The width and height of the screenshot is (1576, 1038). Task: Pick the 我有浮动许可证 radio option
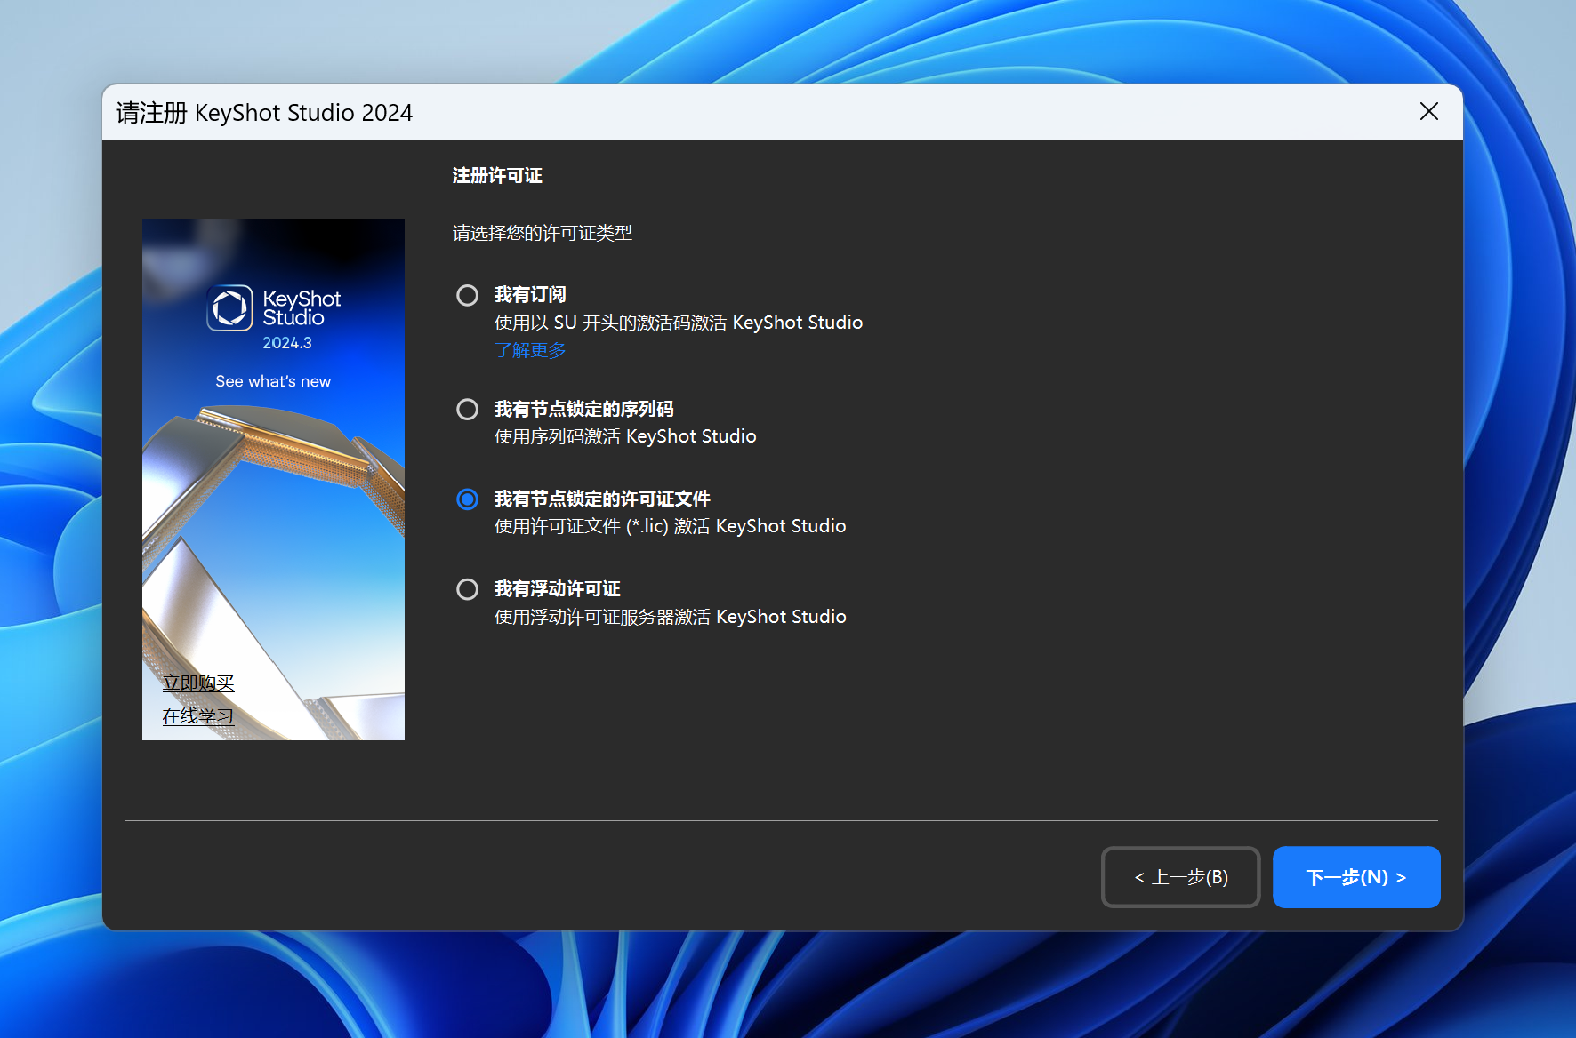[467, 589]
